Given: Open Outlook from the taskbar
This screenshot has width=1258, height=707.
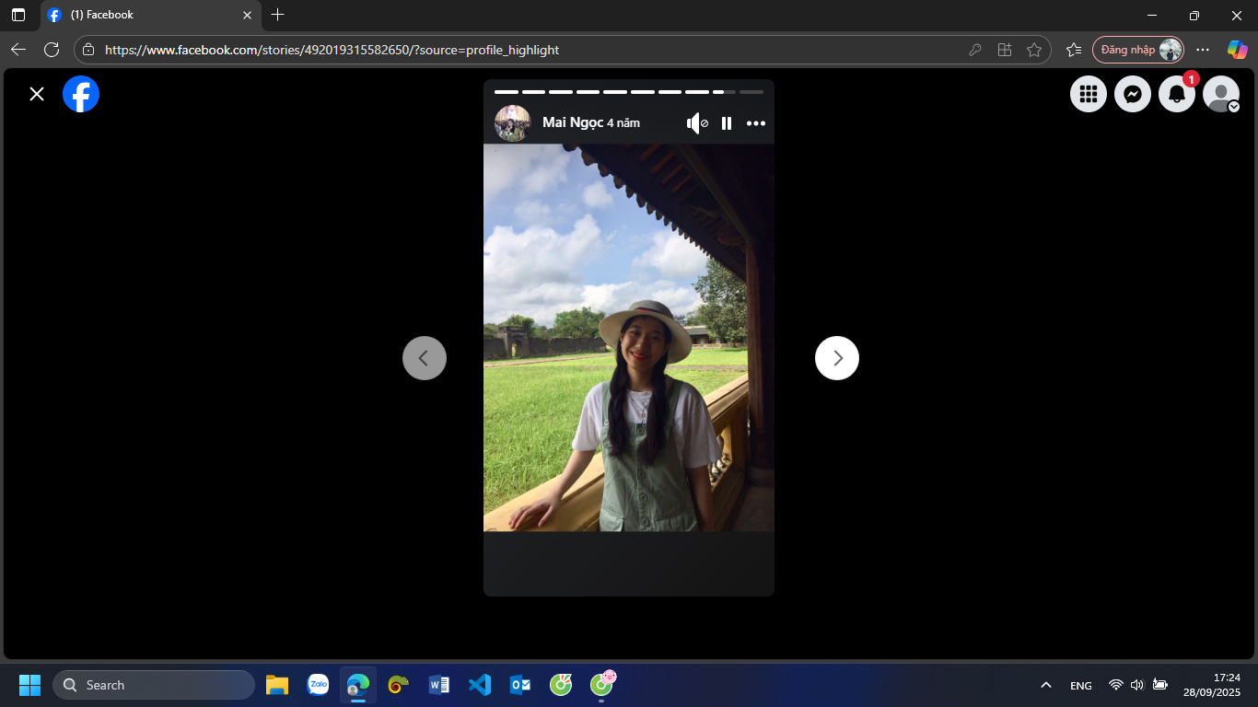Looking at the screenshot, I should pyautogui.click(x=520, y=685).
